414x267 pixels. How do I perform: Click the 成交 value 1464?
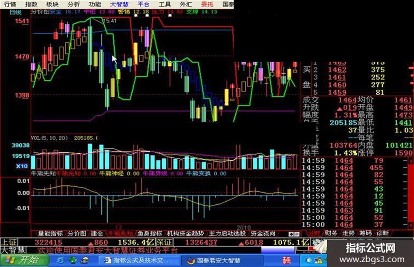coord(347,100)
